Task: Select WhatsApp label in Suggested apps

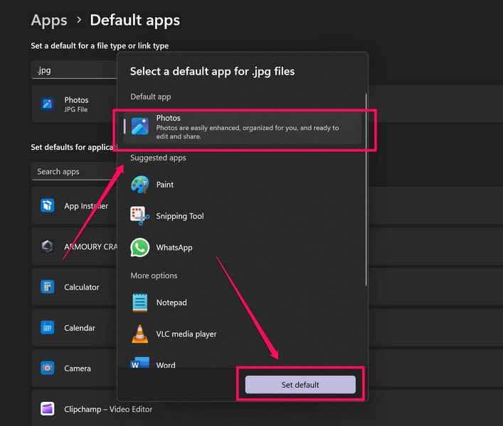Action: (174, 247)
